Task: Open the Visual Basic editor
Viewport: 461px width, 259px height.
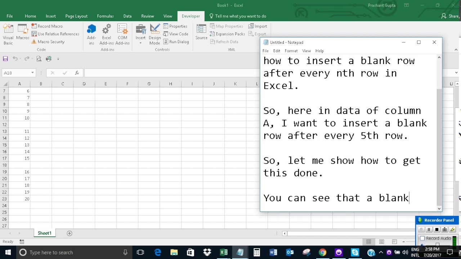Action: pos(8,35)
